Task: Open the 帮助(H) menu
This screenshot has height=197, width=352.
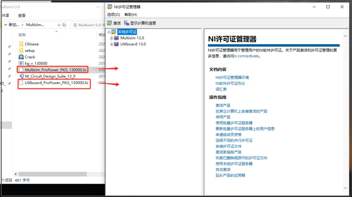Action: [x=131, y=15]
